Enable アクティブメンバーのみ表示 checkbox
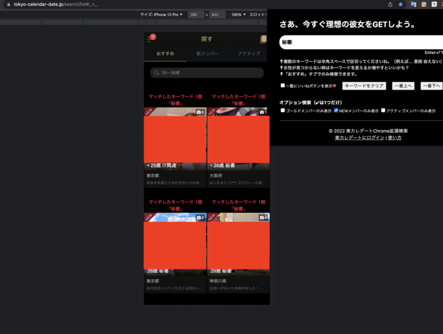 point(383,110)
